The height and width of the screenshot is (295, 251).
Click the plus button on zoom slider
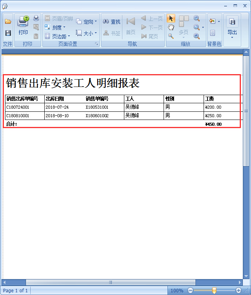(239, 290)
